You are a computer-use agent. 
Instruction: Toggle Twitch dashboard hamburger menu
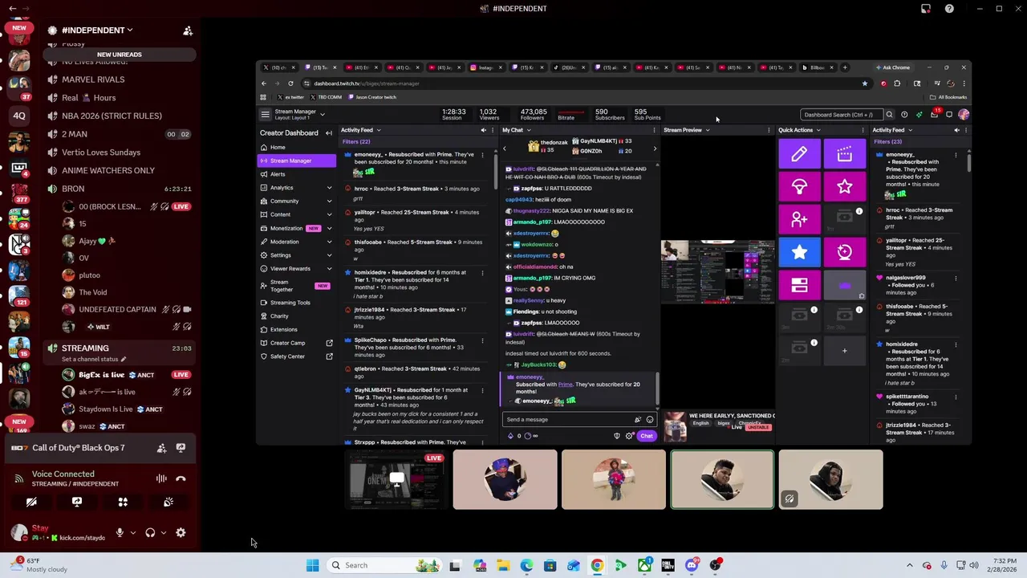click(265, 115)
